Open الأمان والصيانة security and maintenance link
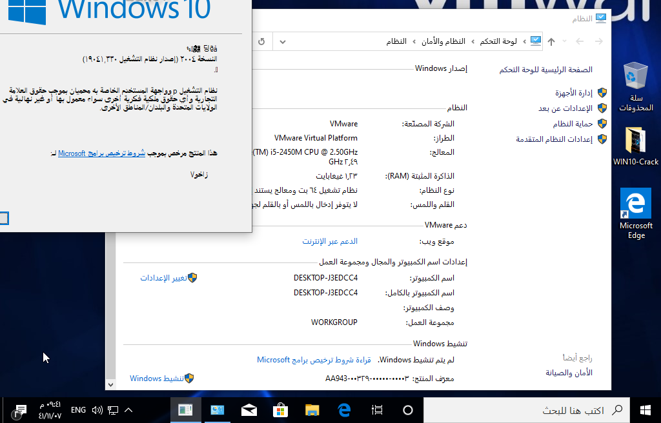 [x=569, y=373]
